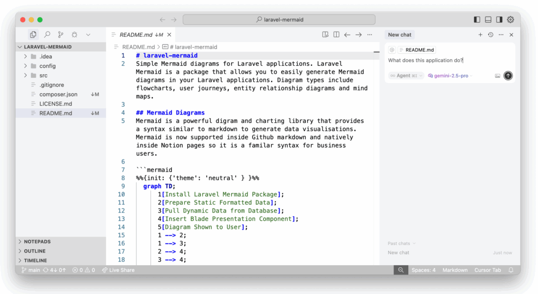This screenshot has height=294, width=538.
Task: Toggle the primary left sidebar layout icon
Action: (x=477, y=19)
